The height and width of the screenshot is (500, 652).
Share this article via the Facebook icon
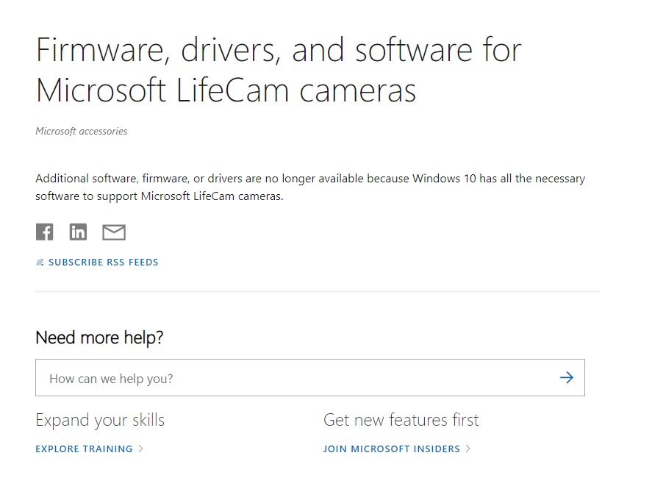click(45, 232)
